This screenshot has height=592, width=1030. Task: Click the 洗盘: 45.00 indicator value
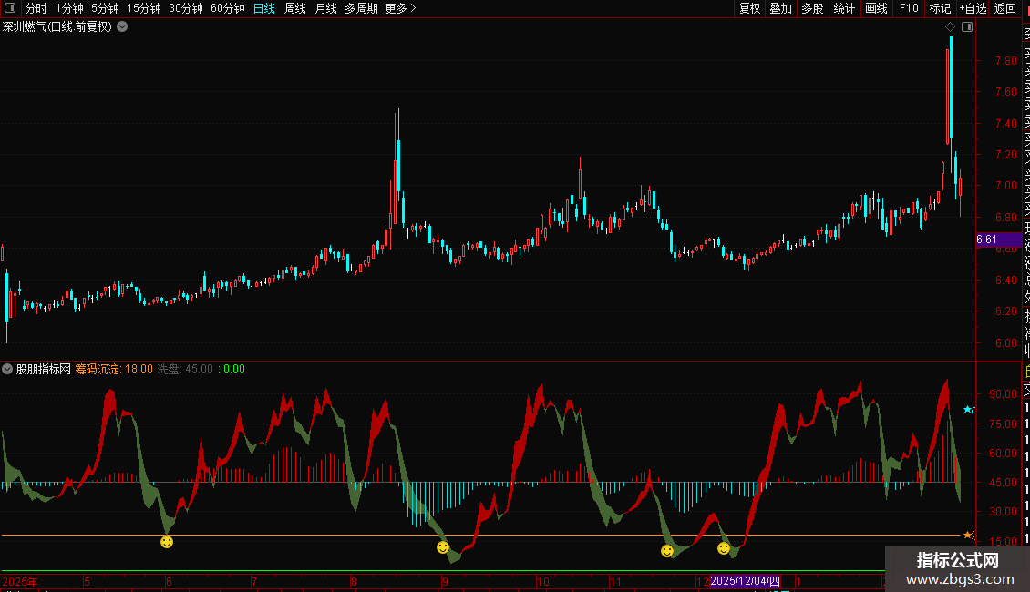185,369
